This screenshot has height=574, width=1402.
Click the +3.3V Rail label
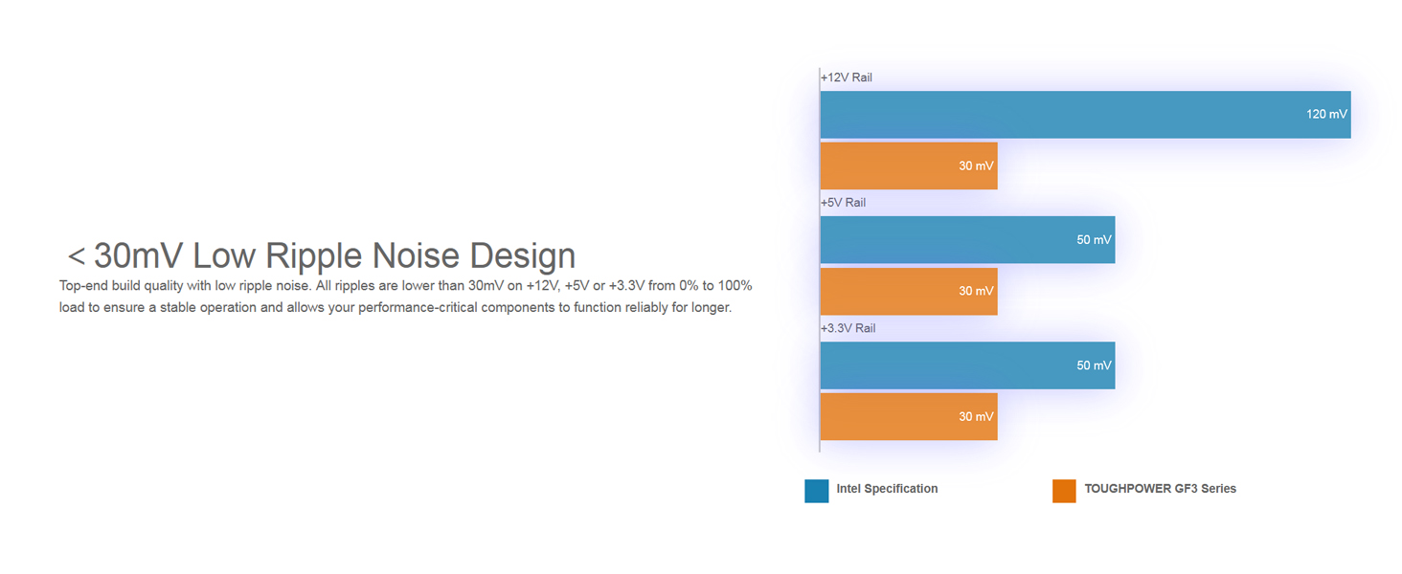click(848, 328)
